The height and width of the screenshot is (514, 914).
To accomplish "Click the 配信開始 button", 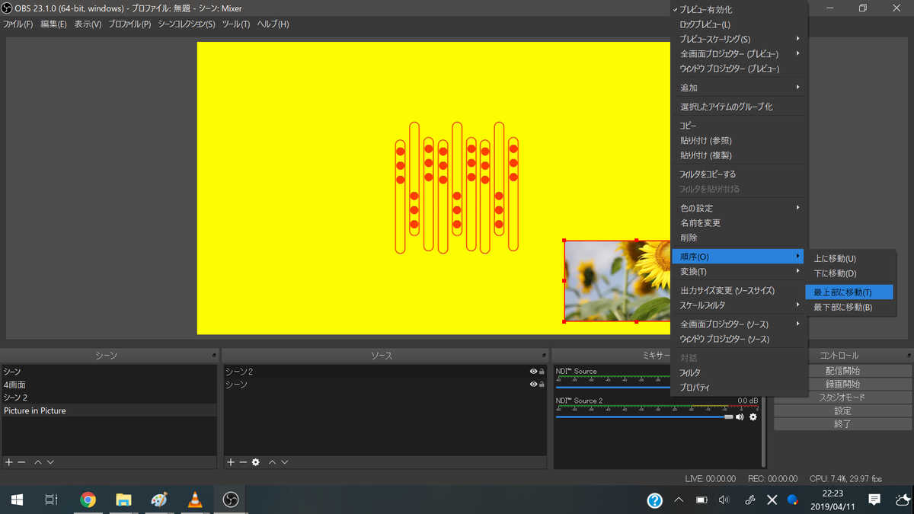I will tap(842, 371).
